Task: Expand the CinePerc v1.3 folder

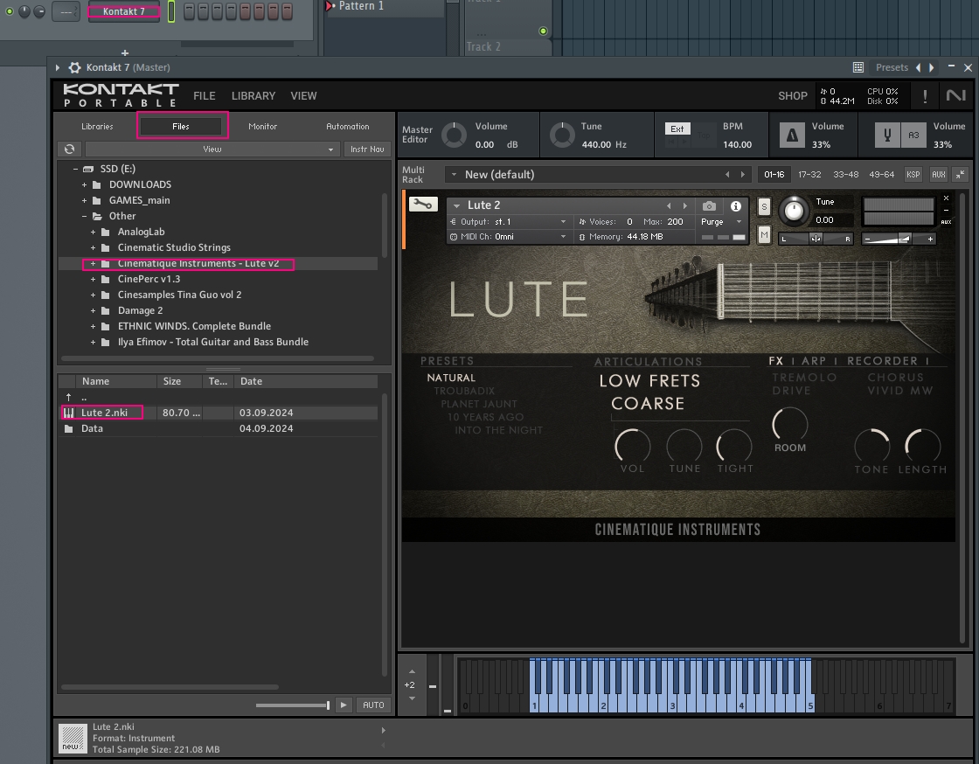Action: pyautogui.click(x=94, y=279)
